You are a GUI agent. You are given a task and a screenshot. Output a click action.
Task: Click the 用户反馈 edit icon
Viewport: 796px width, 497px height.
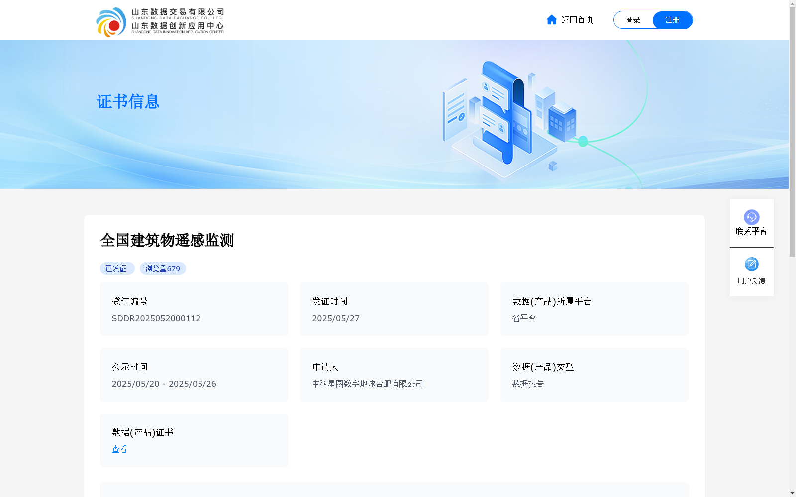click(751, 264)
